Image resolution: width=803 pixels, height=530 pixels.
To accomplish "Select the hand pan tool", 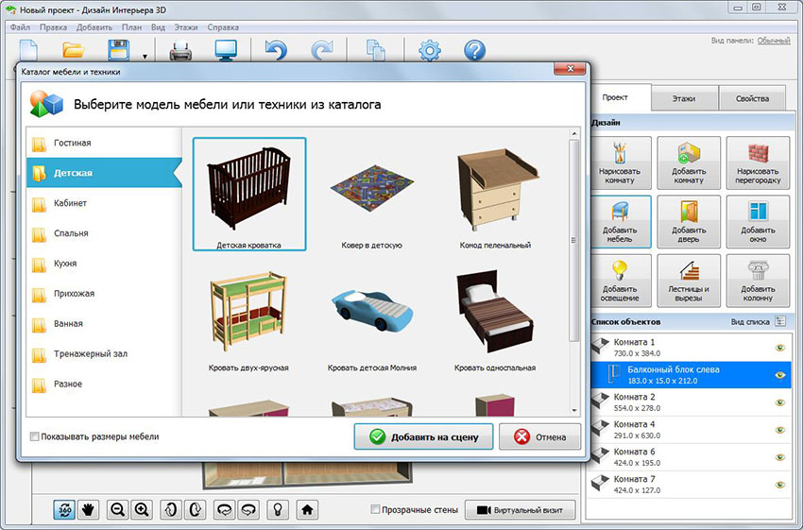I will point(88,509).
